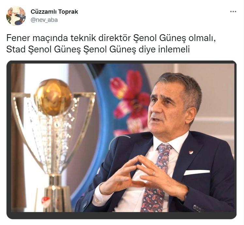Click the white pocket square on the suit
The height and width of the screenshot is (225, 244).
[x=197, y=172]
